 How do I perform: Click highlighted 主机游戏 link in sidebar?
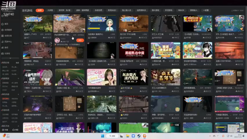6,99
